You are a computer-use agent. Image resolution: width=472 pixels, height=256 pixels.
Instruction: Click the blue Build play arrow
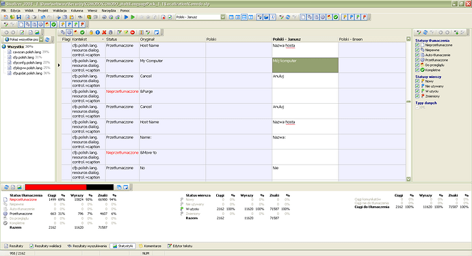pos(126,17)
